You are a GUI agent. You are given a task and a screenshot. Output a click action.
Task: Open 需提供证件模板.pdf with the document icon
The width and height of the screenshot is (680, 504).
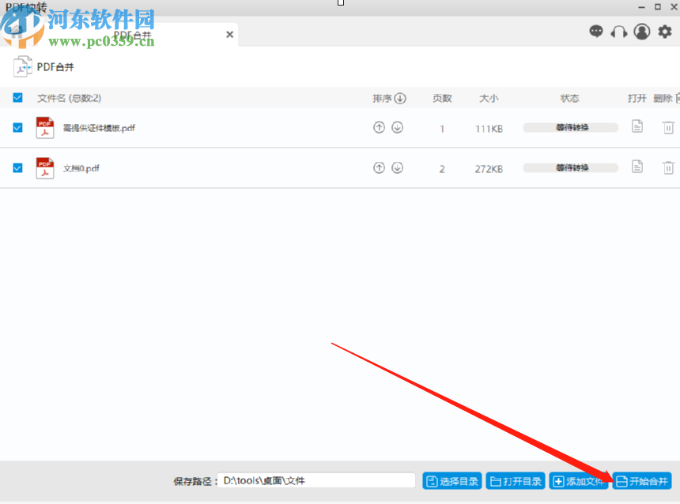click(637, 126)
